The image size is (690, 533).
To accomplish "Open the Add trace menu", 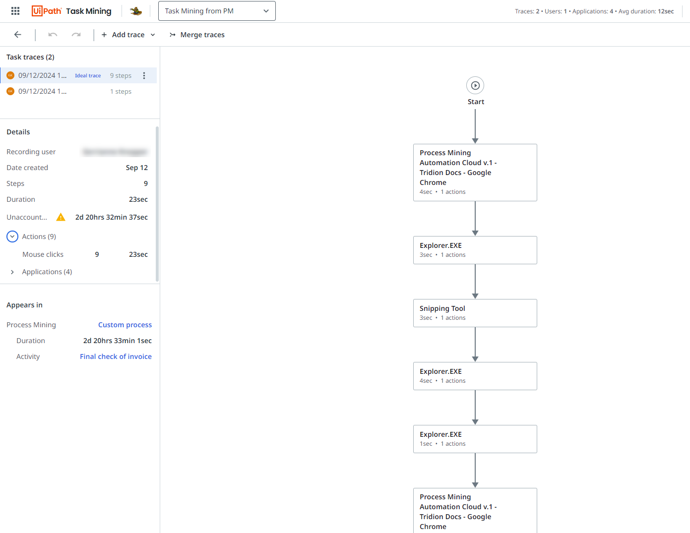I will (128, 35).
